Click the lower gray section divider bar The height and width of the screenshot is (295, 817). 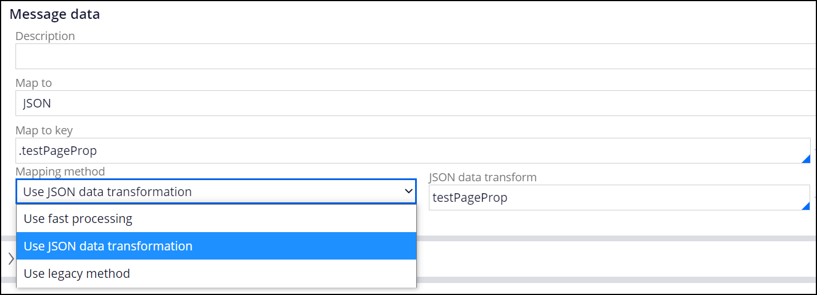coord(613,280)
